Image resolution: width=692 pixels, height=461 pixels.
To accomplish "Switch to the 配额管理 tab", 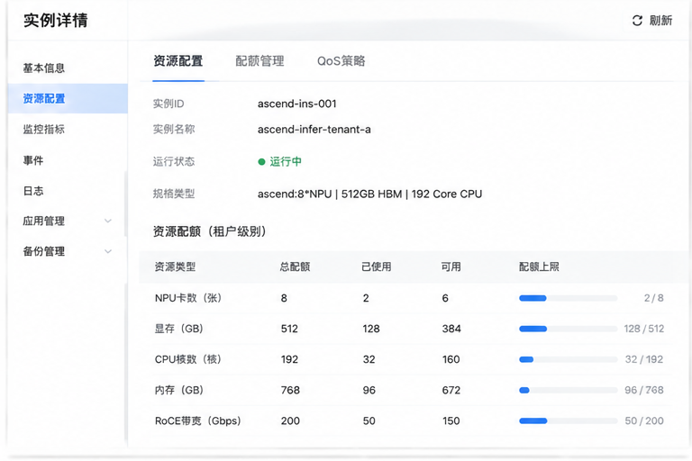I will coord(259,61).
